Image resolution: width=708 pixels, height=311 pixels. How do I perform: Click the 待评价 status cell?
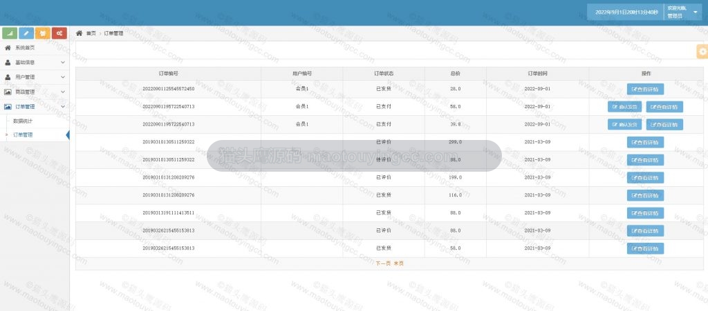[x=383, y=160]
